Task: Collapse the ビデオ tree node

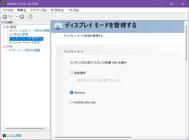Action: pyautogui.click(x=4, y=47)
